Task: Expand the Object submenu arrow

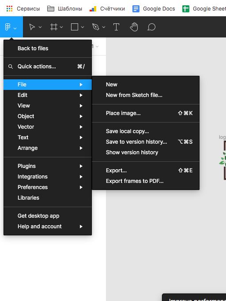Action: (x=81, y=116)
